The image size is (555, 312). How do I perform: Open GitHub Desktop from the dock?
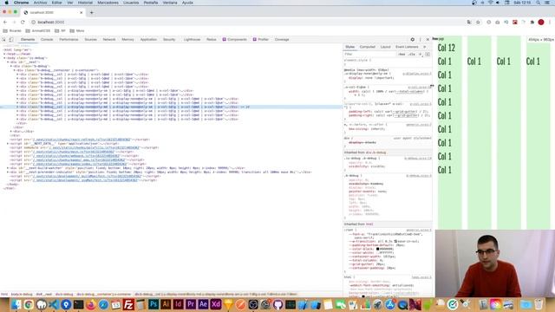coord(278,304)
